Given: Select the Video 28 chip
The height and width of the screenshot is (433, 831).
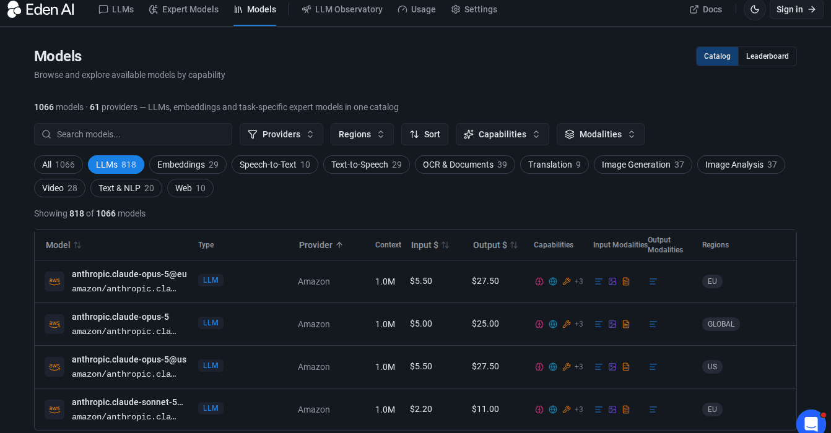Looking at the screenshot, I should click(59, 188).
